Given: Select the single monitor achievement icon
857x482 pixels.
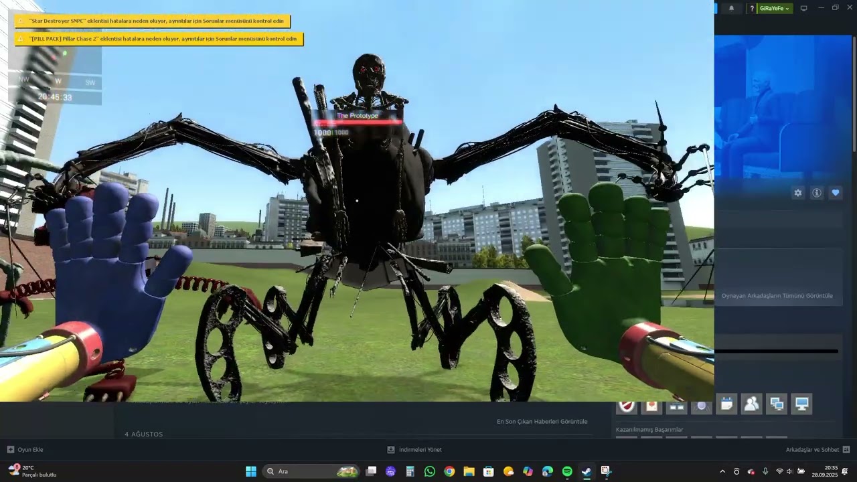Looking at the screenshot, I should (801, 404).
